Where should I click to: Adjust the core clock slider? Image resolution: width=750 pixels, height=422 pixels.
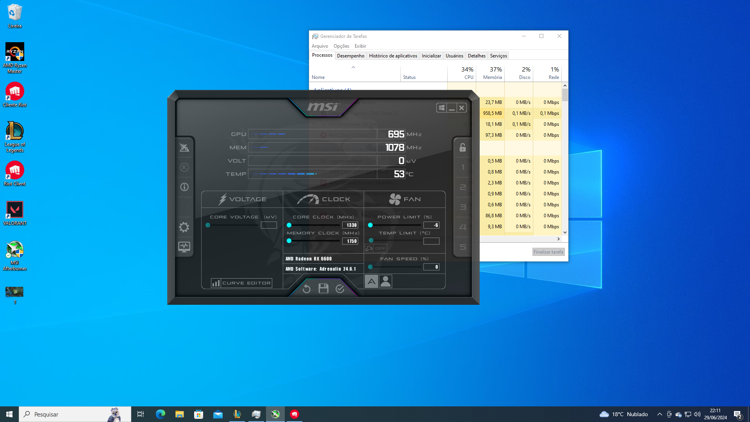289,225
